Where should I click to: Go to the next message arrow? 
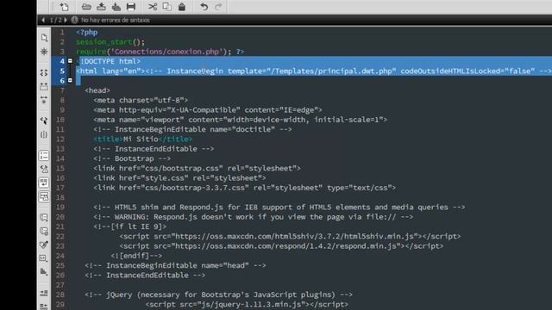(x=66, y=20)
